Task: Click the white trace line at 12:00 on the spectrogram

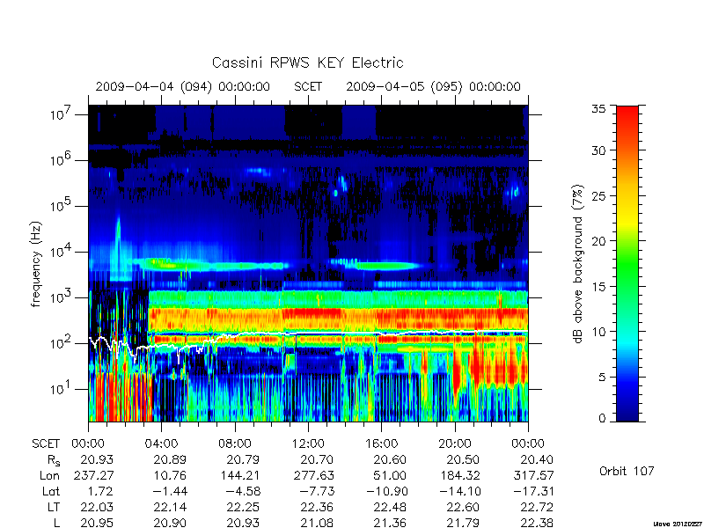Action: pyautogui.click(x=308, y=334)
